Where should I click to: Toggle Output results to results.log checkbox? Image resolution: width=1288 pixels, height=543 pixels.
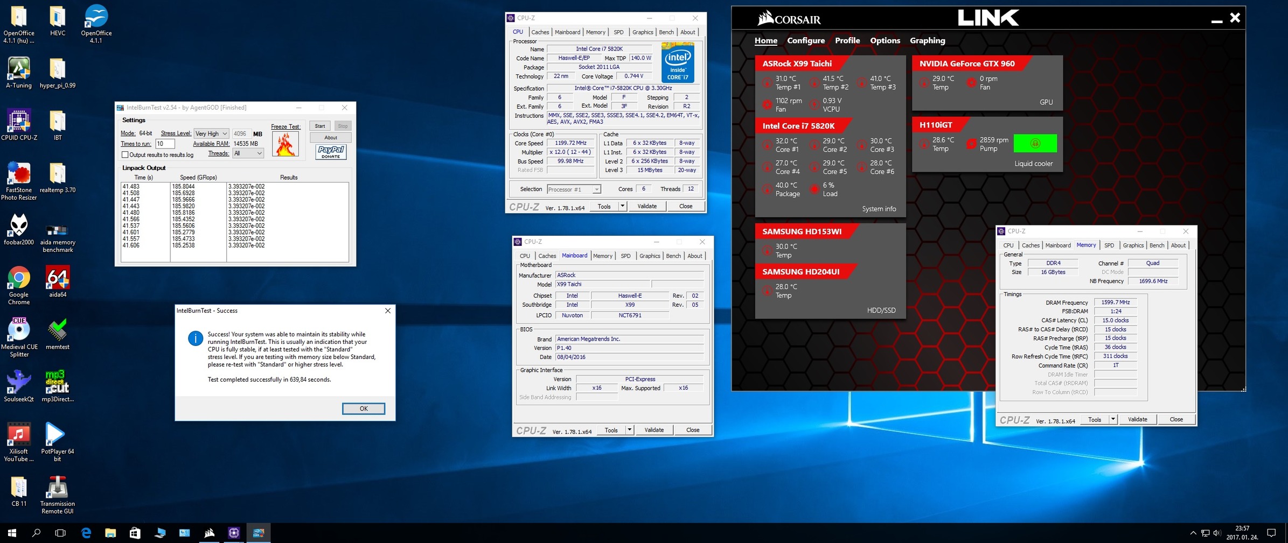[125, 154]
